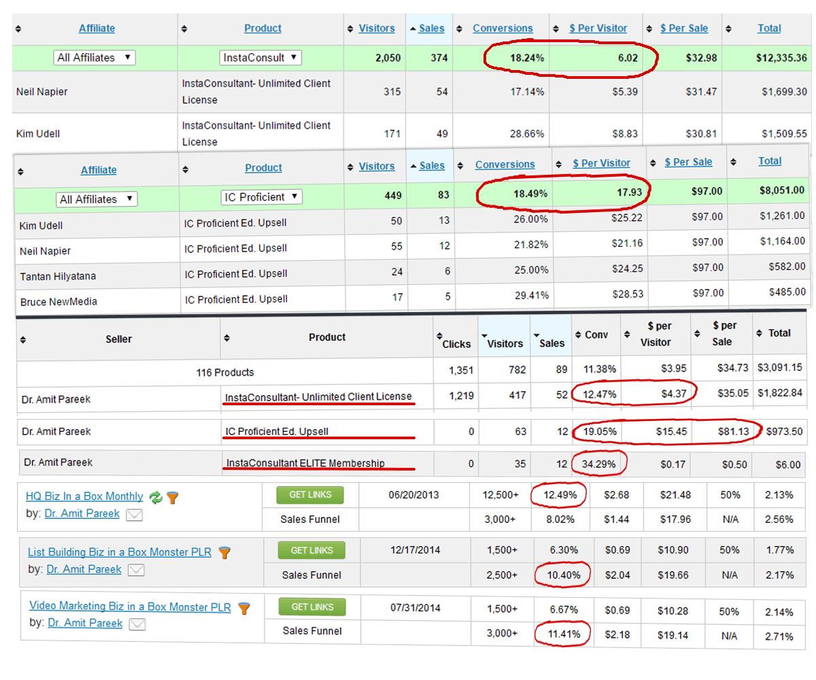
Task: Click the funnel icon next to HQ Biz In a Box Monthly
Action: 173,497
